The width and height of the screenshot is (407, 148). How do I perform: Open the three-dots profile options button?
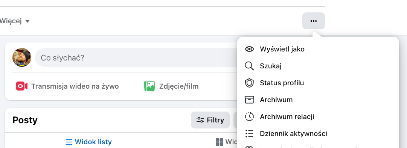tap(313, 21)
